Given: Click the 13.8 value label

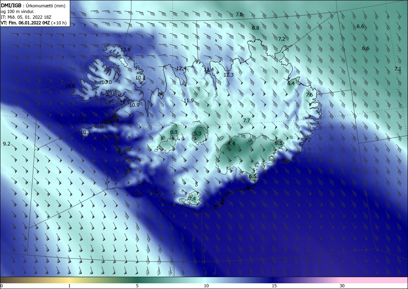Looking at the screenshot, I should click(x=125, y=49).
